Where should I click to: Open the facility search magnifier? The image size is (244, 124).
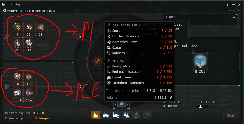pos(234,17)
